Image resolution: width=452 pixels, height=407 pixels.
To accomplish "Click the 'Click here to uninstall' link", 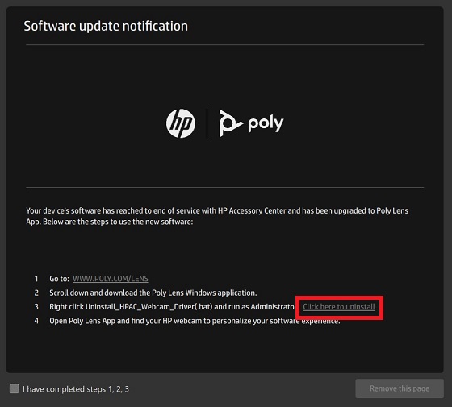I will pos(339,307).
